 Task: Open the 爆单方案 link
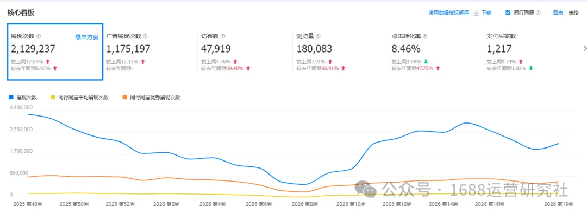pyautogui.click(x=87, y=37)
